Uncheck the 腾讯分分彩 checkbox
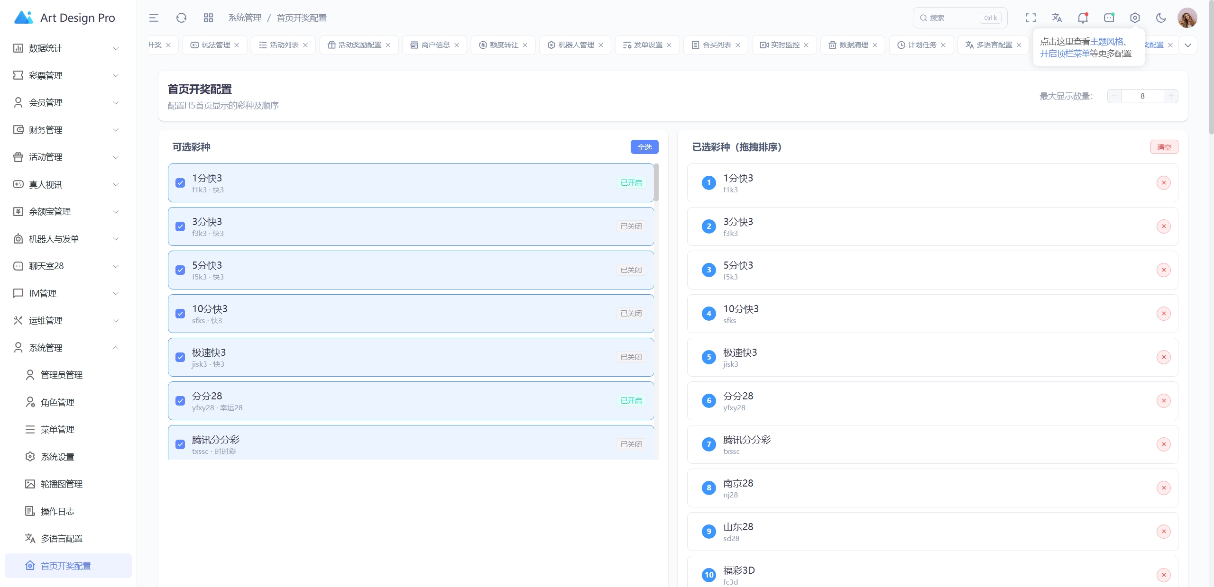Viewport: 1214px width, 587px height. (180, 444)
